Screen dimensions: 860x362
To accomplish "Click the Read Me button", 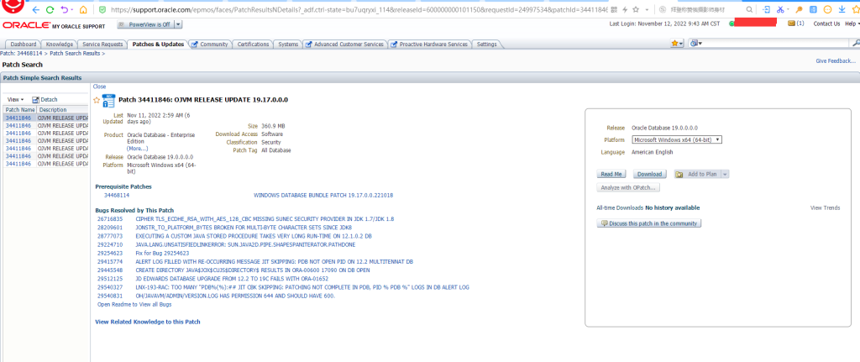I will tap(611, 174).
